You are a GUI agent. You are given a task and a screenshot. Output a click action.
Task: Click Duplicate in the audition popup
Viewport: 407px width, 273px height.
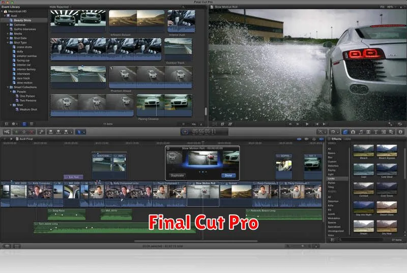click(177, 176)
